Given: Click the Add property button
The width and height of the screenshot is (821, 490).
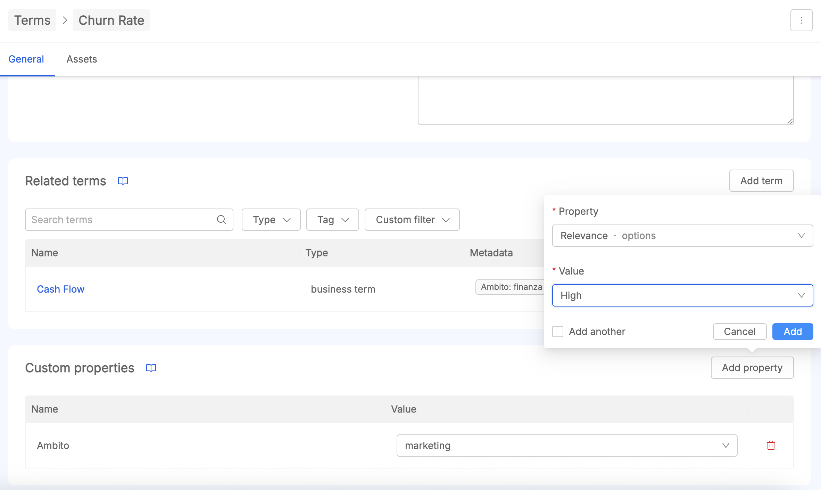Looking at the screenshot, I should (752, 368).
